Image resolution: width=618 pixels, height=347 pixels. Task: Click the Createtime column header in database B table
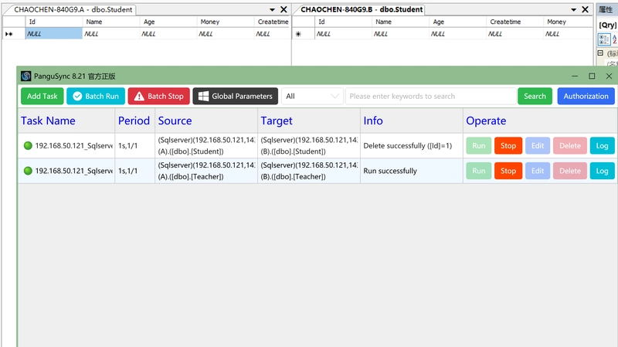[x=514, y=22]
